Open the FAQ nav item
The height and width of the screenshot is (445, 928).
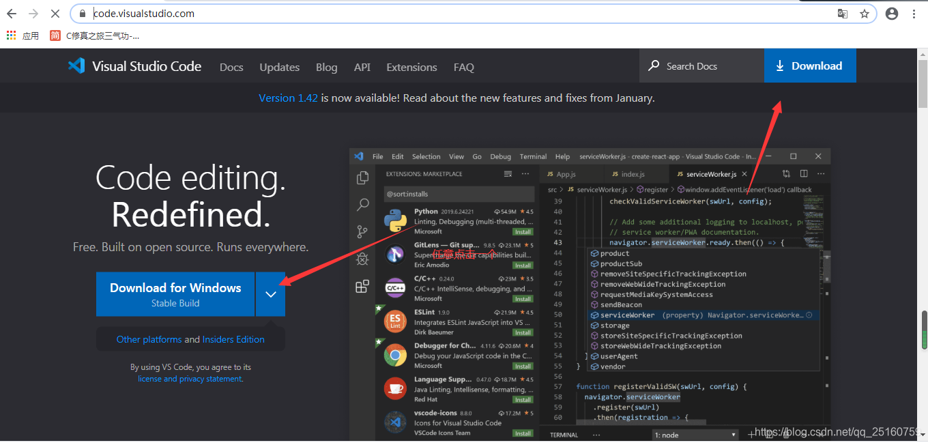tap(464, 67)
